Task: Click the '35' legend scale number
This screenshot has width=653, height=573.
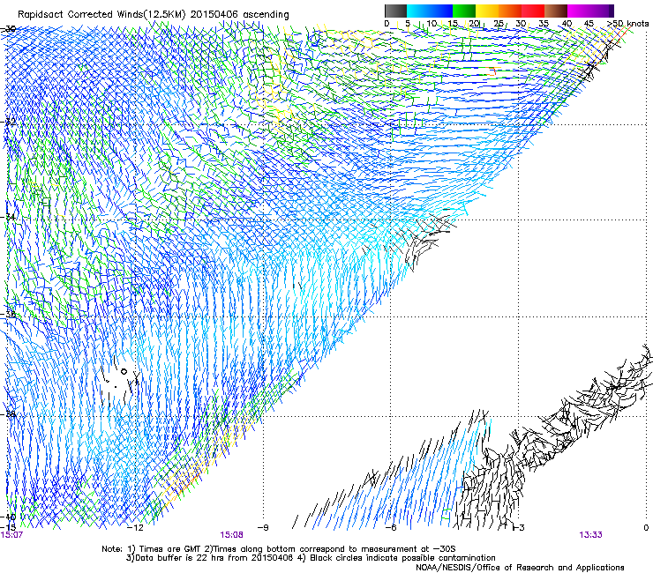Action: 544,23
